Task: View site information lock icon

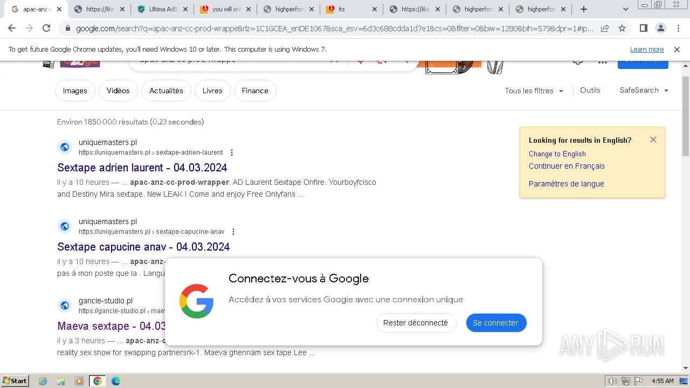Action: (67, 29)
